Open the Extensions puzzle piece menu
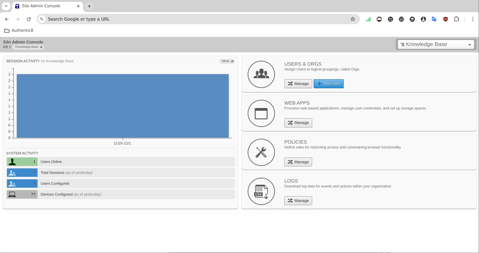 [x=457, y=19]
